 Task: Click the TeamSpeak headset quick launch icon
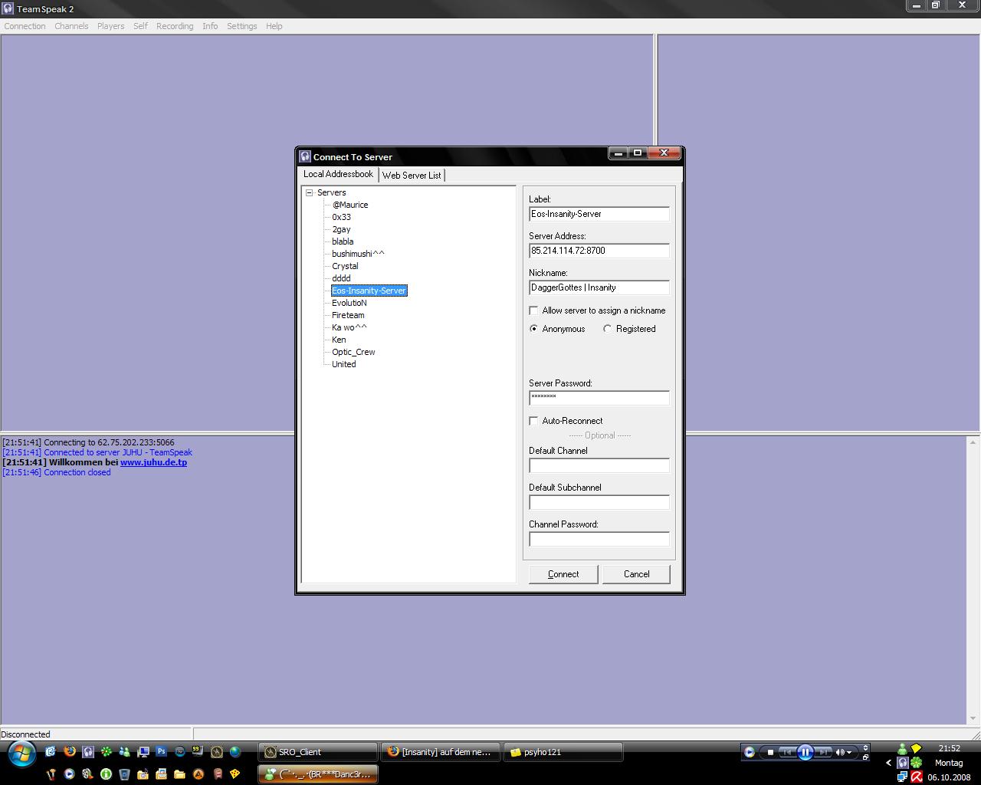[x=88, y=752]
